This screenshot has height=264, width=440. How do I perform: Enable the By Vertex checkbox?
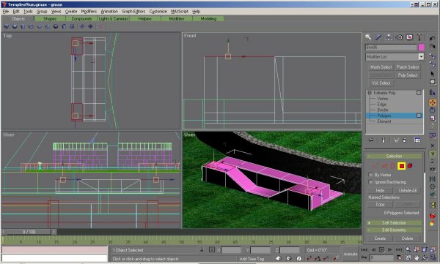pyautogui.click(x=370, y=175)
